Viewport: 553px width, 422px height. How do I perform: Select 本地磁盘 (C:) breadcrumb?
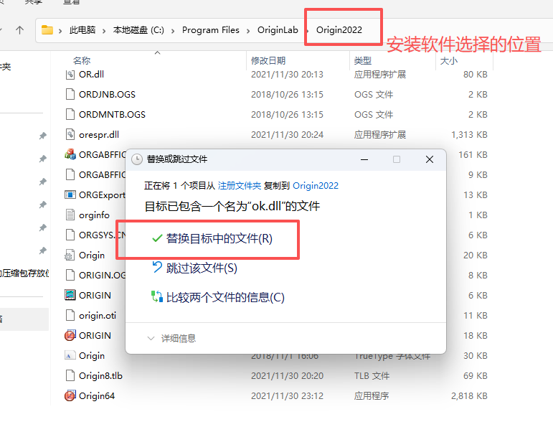[x=138, y=30]
